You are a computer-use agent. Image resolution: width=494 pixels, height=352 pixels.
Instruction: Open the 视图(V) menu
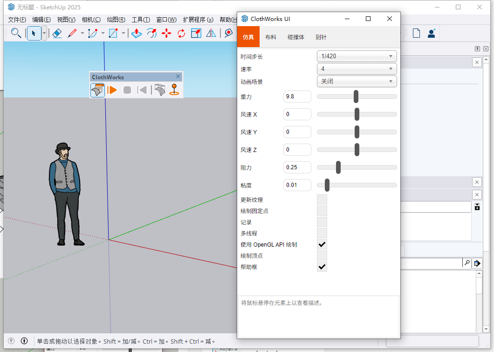tap(66, 20)
